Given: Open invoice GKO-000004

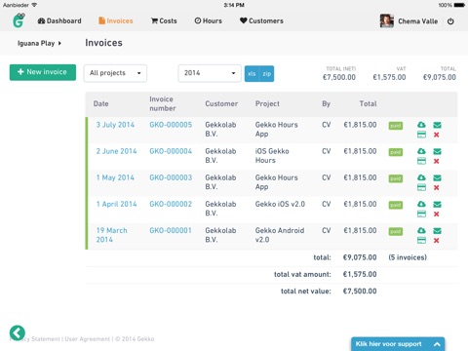Looking at the screenshot, I should click(x=171, y=151).
